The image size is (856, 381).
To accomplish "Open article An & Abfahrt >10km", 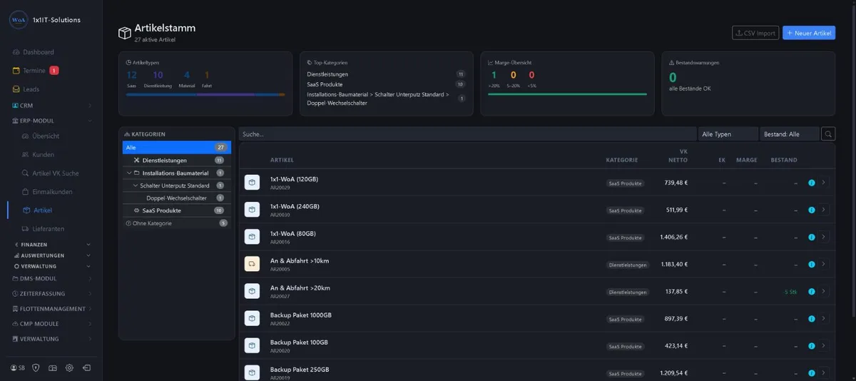I will pos(299,261).
